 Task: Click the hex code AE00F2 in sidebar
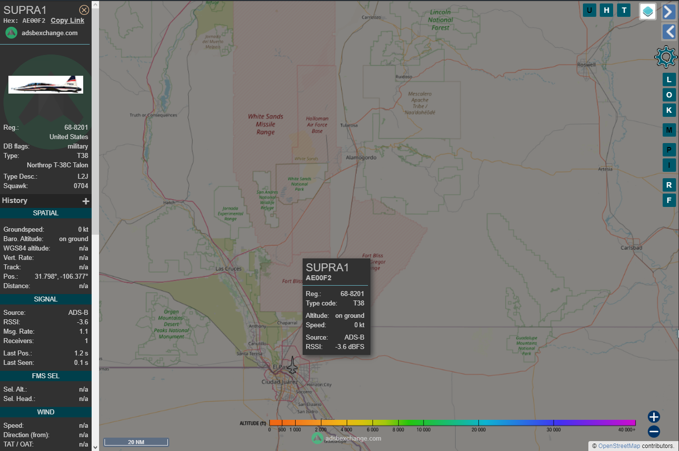pyautogui.click(x=34, y=21)
